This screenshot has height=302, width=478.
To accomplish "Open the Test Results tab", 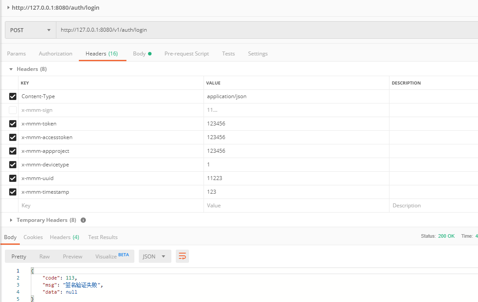I will click(103, 237).
